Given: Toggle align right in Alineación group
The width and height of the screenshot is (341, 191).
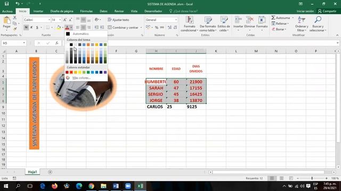Looking at the screenshot, I should click(x=89, y=28).
